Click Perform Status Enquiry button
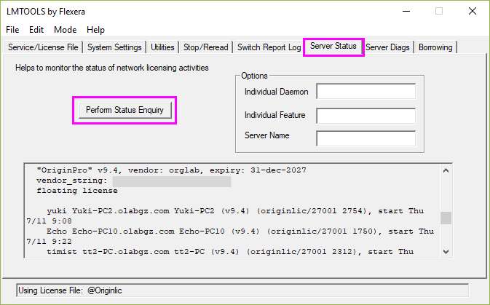The height and width of the screenshot is (305, 490). [x=124, y=110]
